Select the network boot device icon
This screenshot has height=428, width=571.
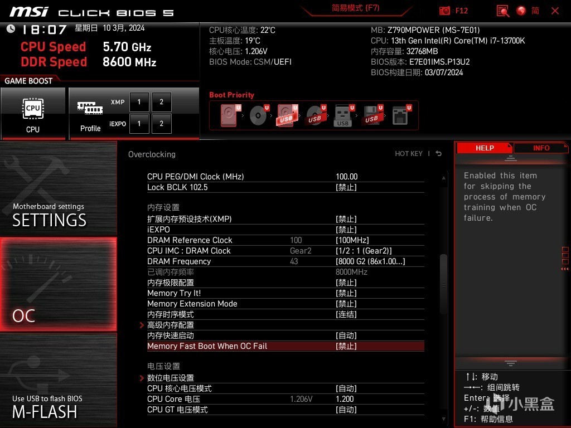tap(401, 116)
